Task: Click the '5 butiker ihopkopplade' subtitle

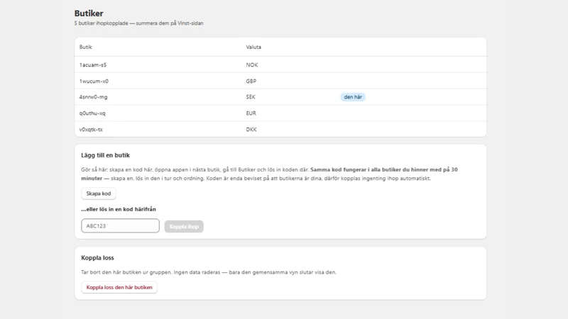Action: (x=138, y=23)
